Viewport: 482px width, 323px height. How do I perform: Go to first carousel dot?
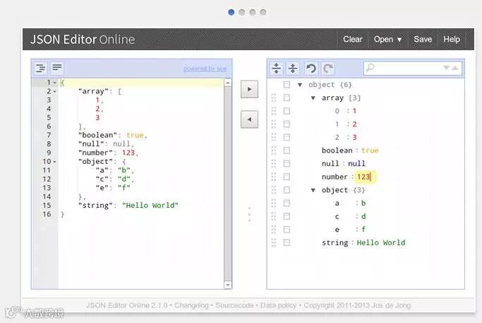231,12
